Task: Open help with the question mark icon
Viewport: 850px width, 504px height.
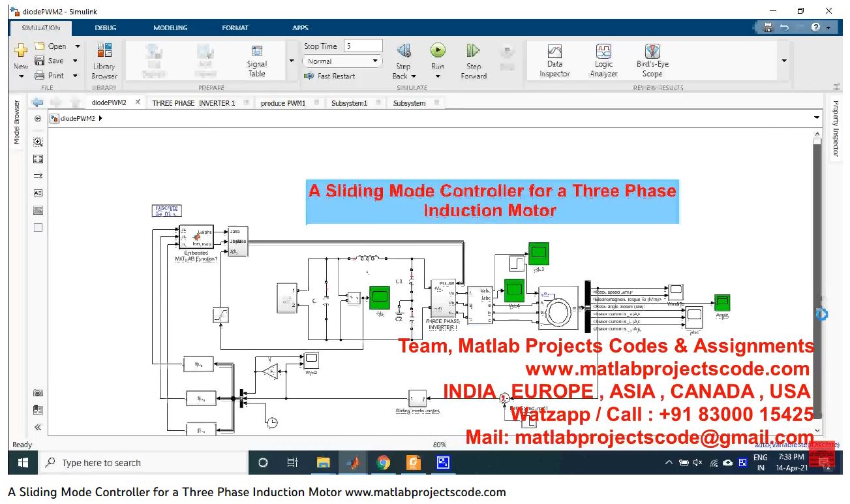Action: tap(815, 27)
